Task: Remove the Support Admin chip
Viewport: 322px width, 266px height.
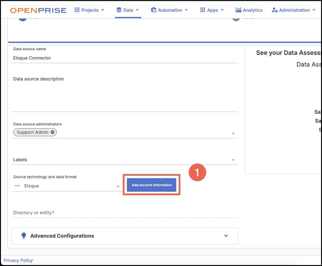Action: pyautogui.click(x=52, y=132)
